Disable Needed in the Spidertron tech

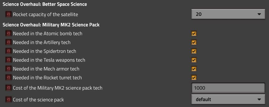point(194,51)
